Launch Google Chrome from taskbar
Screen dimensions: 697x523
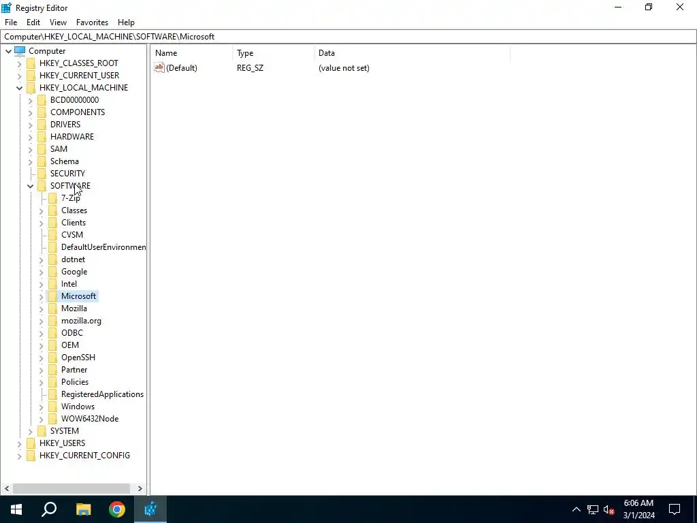point(117,509)
